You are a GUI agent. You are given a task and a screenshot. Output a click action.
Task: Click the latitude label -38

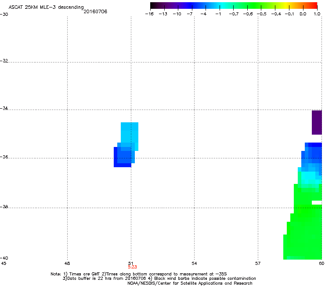(4, 207)
